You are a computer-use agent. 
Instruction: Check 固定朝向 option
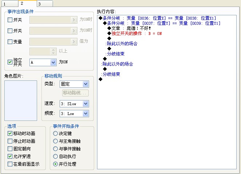click(x=10, y=149)
